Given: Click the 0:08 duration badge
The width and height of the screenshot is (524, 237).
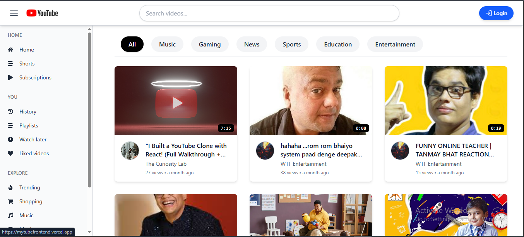Looking at the screenshot, I should pos(361,128).
